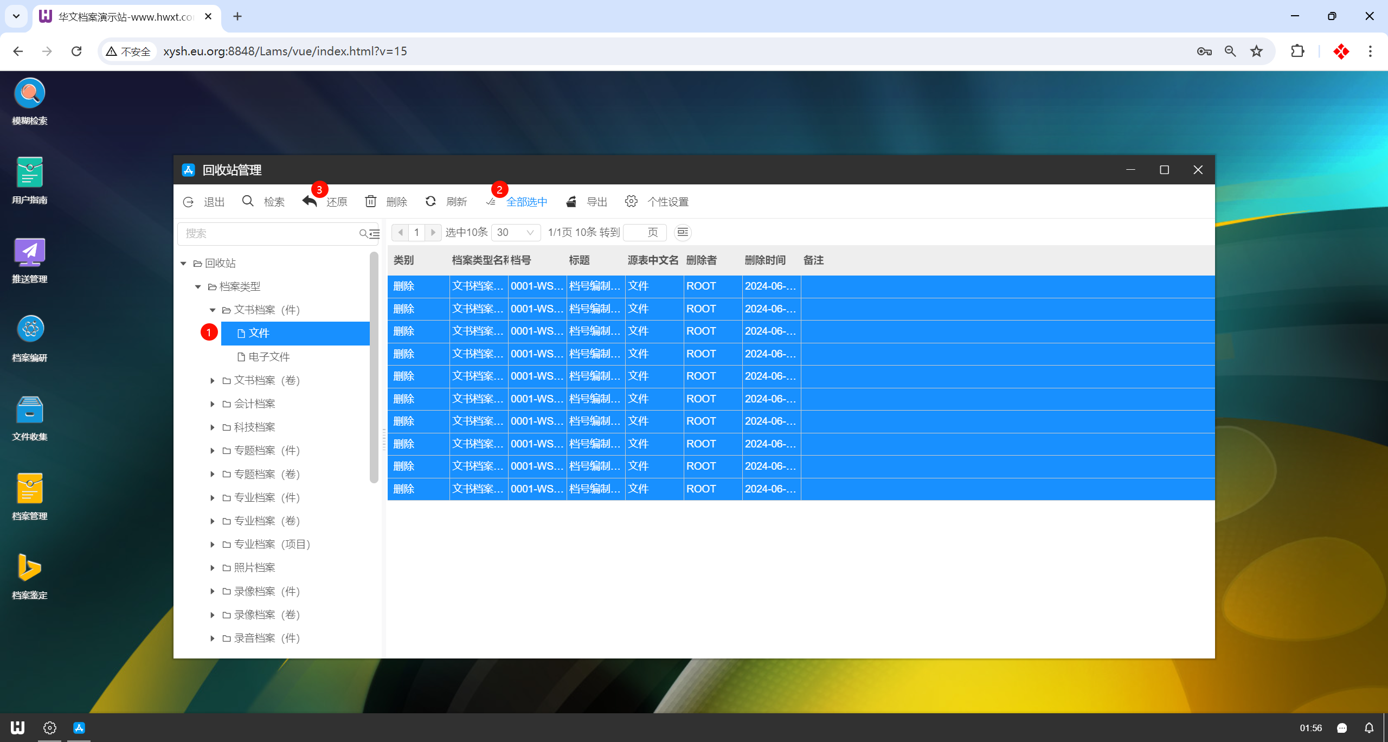This screenshot has width=1388, height=742.
Task: Expand the 会计档案 tree node
Action: tap(213, 404)
